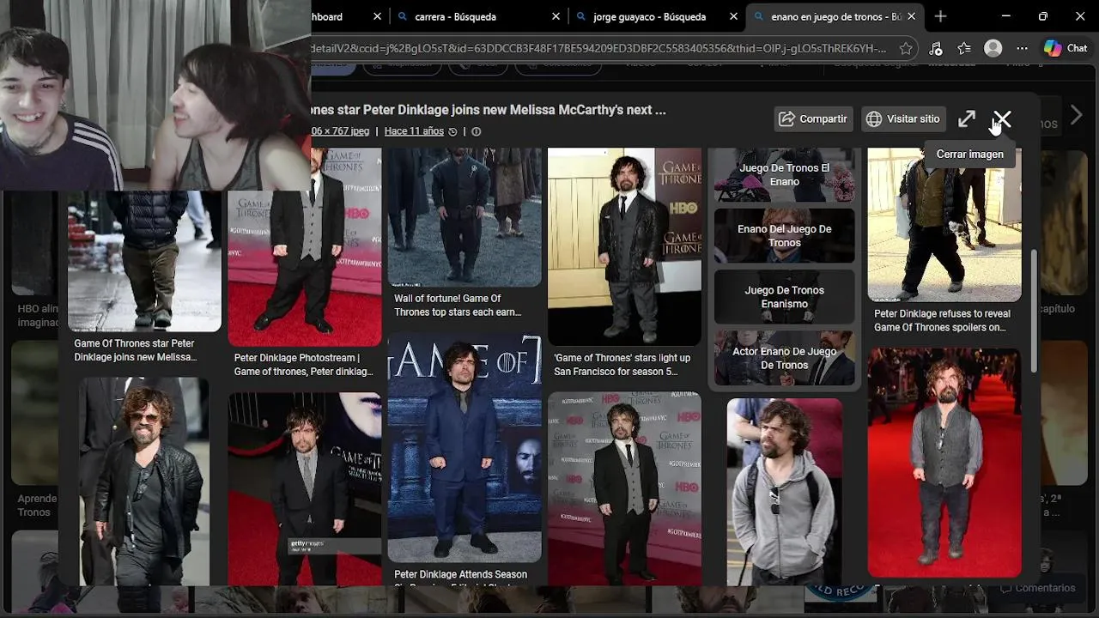Viewport: 1099px width, 618px height.
Task: Open the 'refuses to reveal spoilers' image
Action: click(944, 225)
